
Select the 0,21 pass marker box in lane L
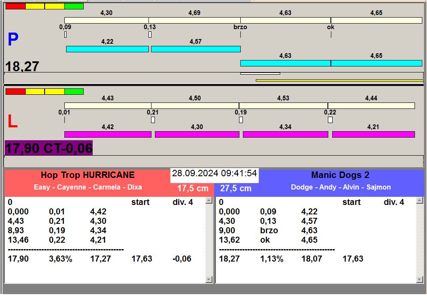153,120
